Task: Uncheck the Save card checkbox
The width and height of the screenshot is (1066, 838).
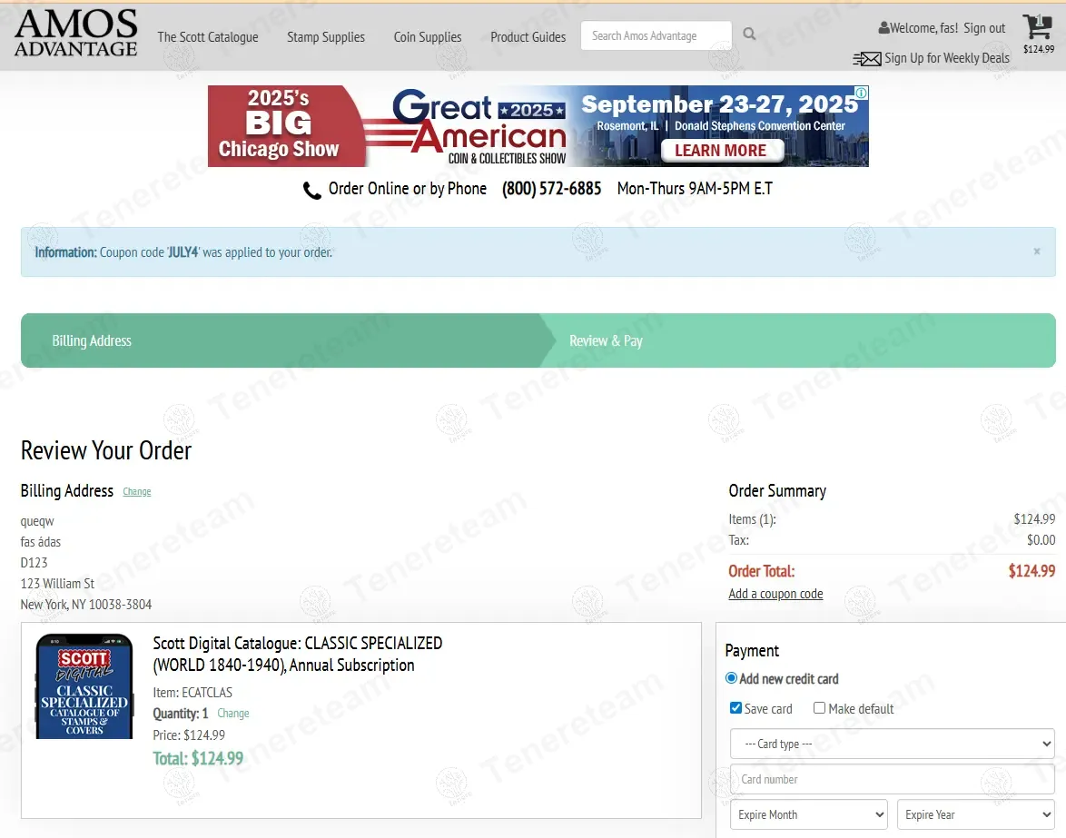Action: 736,708
